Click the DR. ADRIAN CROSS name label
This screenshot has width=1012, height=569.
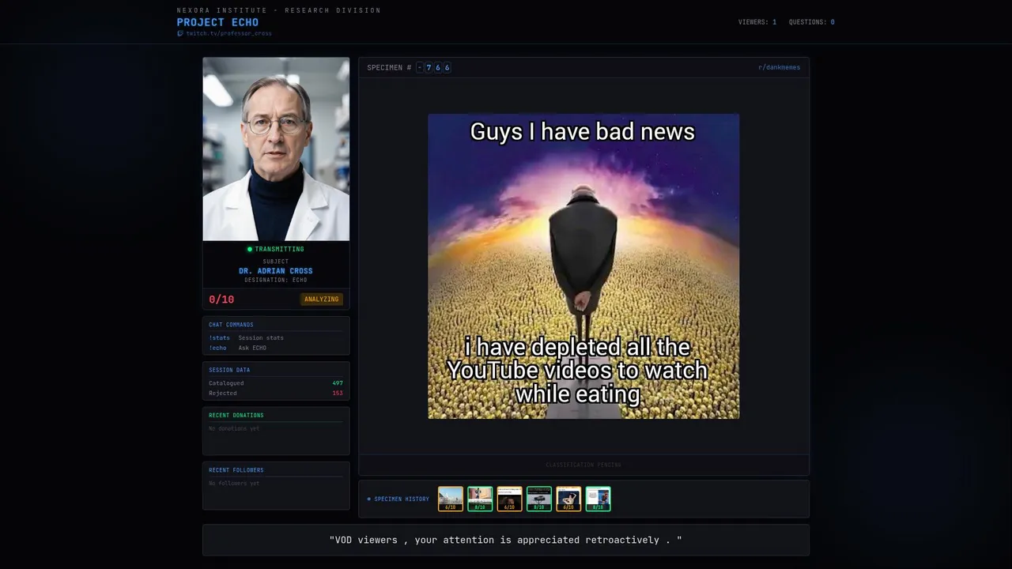[x=276, y=271]
